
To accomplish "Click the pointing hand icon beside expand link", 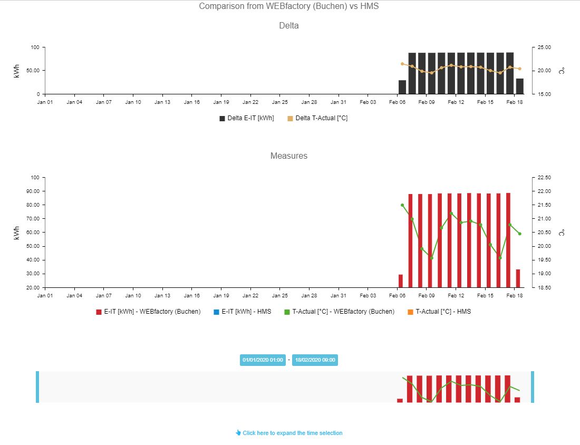I will [x=238, y=433].
